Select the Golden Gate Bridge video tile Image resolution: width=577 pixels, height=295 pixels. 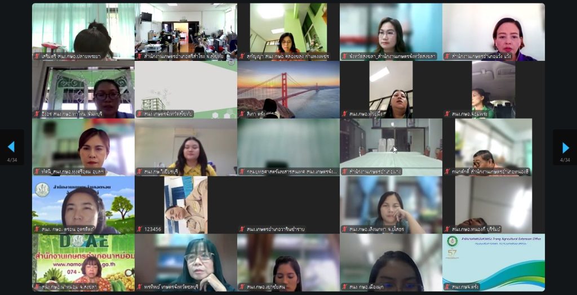[x=288, y=87]
